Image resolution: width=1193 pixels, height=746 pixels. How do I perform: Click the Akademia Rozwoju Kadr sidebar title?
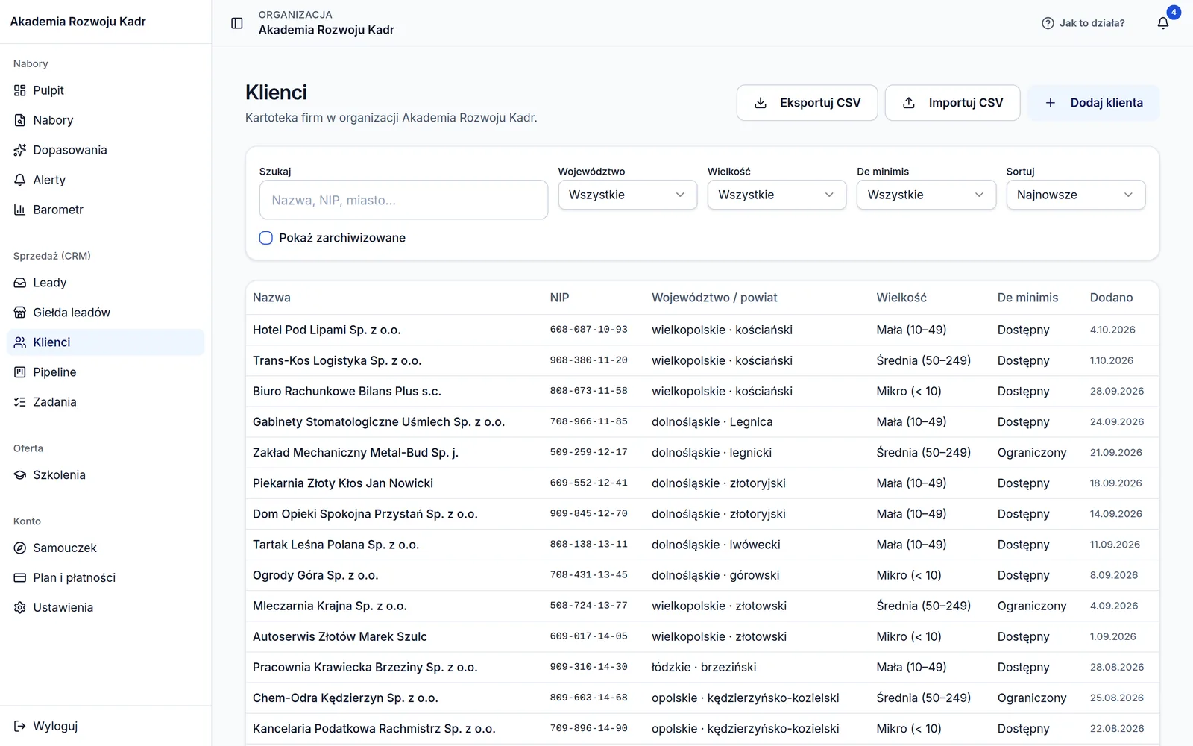tap(78, 22)
